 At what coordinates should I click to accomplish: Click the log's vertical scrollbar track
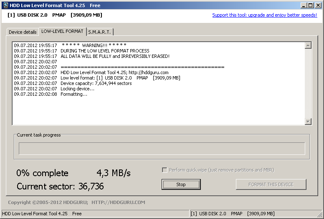click(x=308, y=83)
